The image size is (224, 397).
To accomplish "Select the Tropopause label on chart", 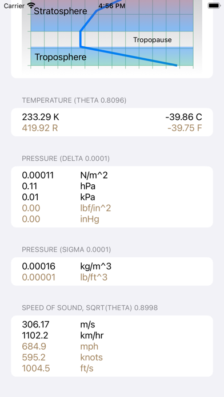I will (153, 40).
